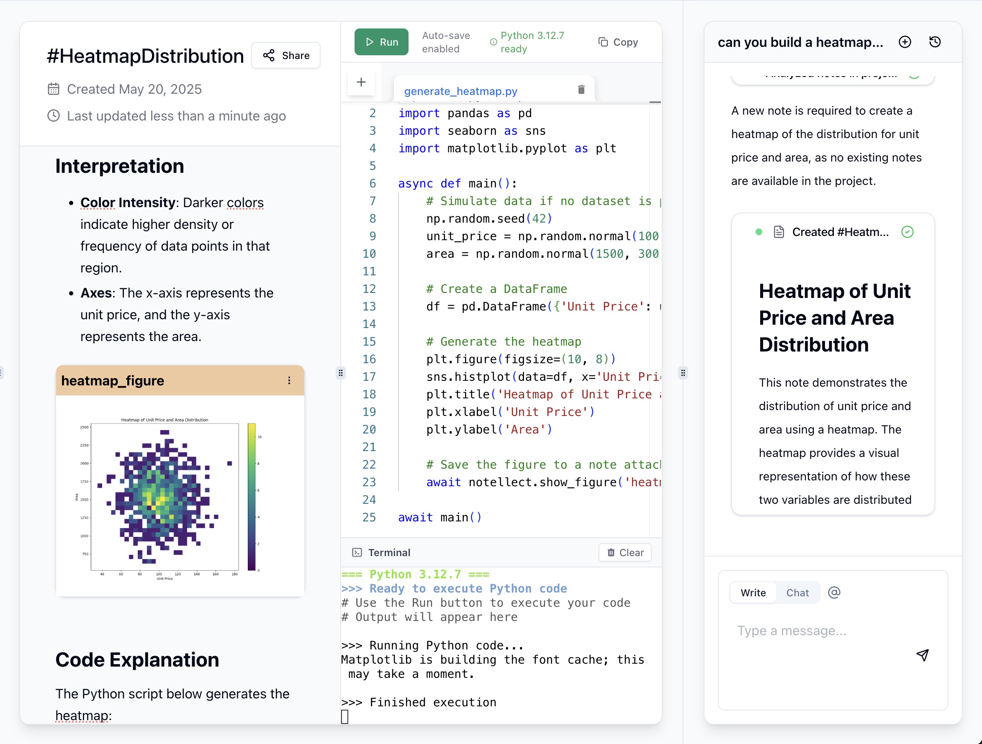Delete generate_heatmap.py via the trash icon
The width and height of the screenshot is (982, 744).
click(581, 89)
